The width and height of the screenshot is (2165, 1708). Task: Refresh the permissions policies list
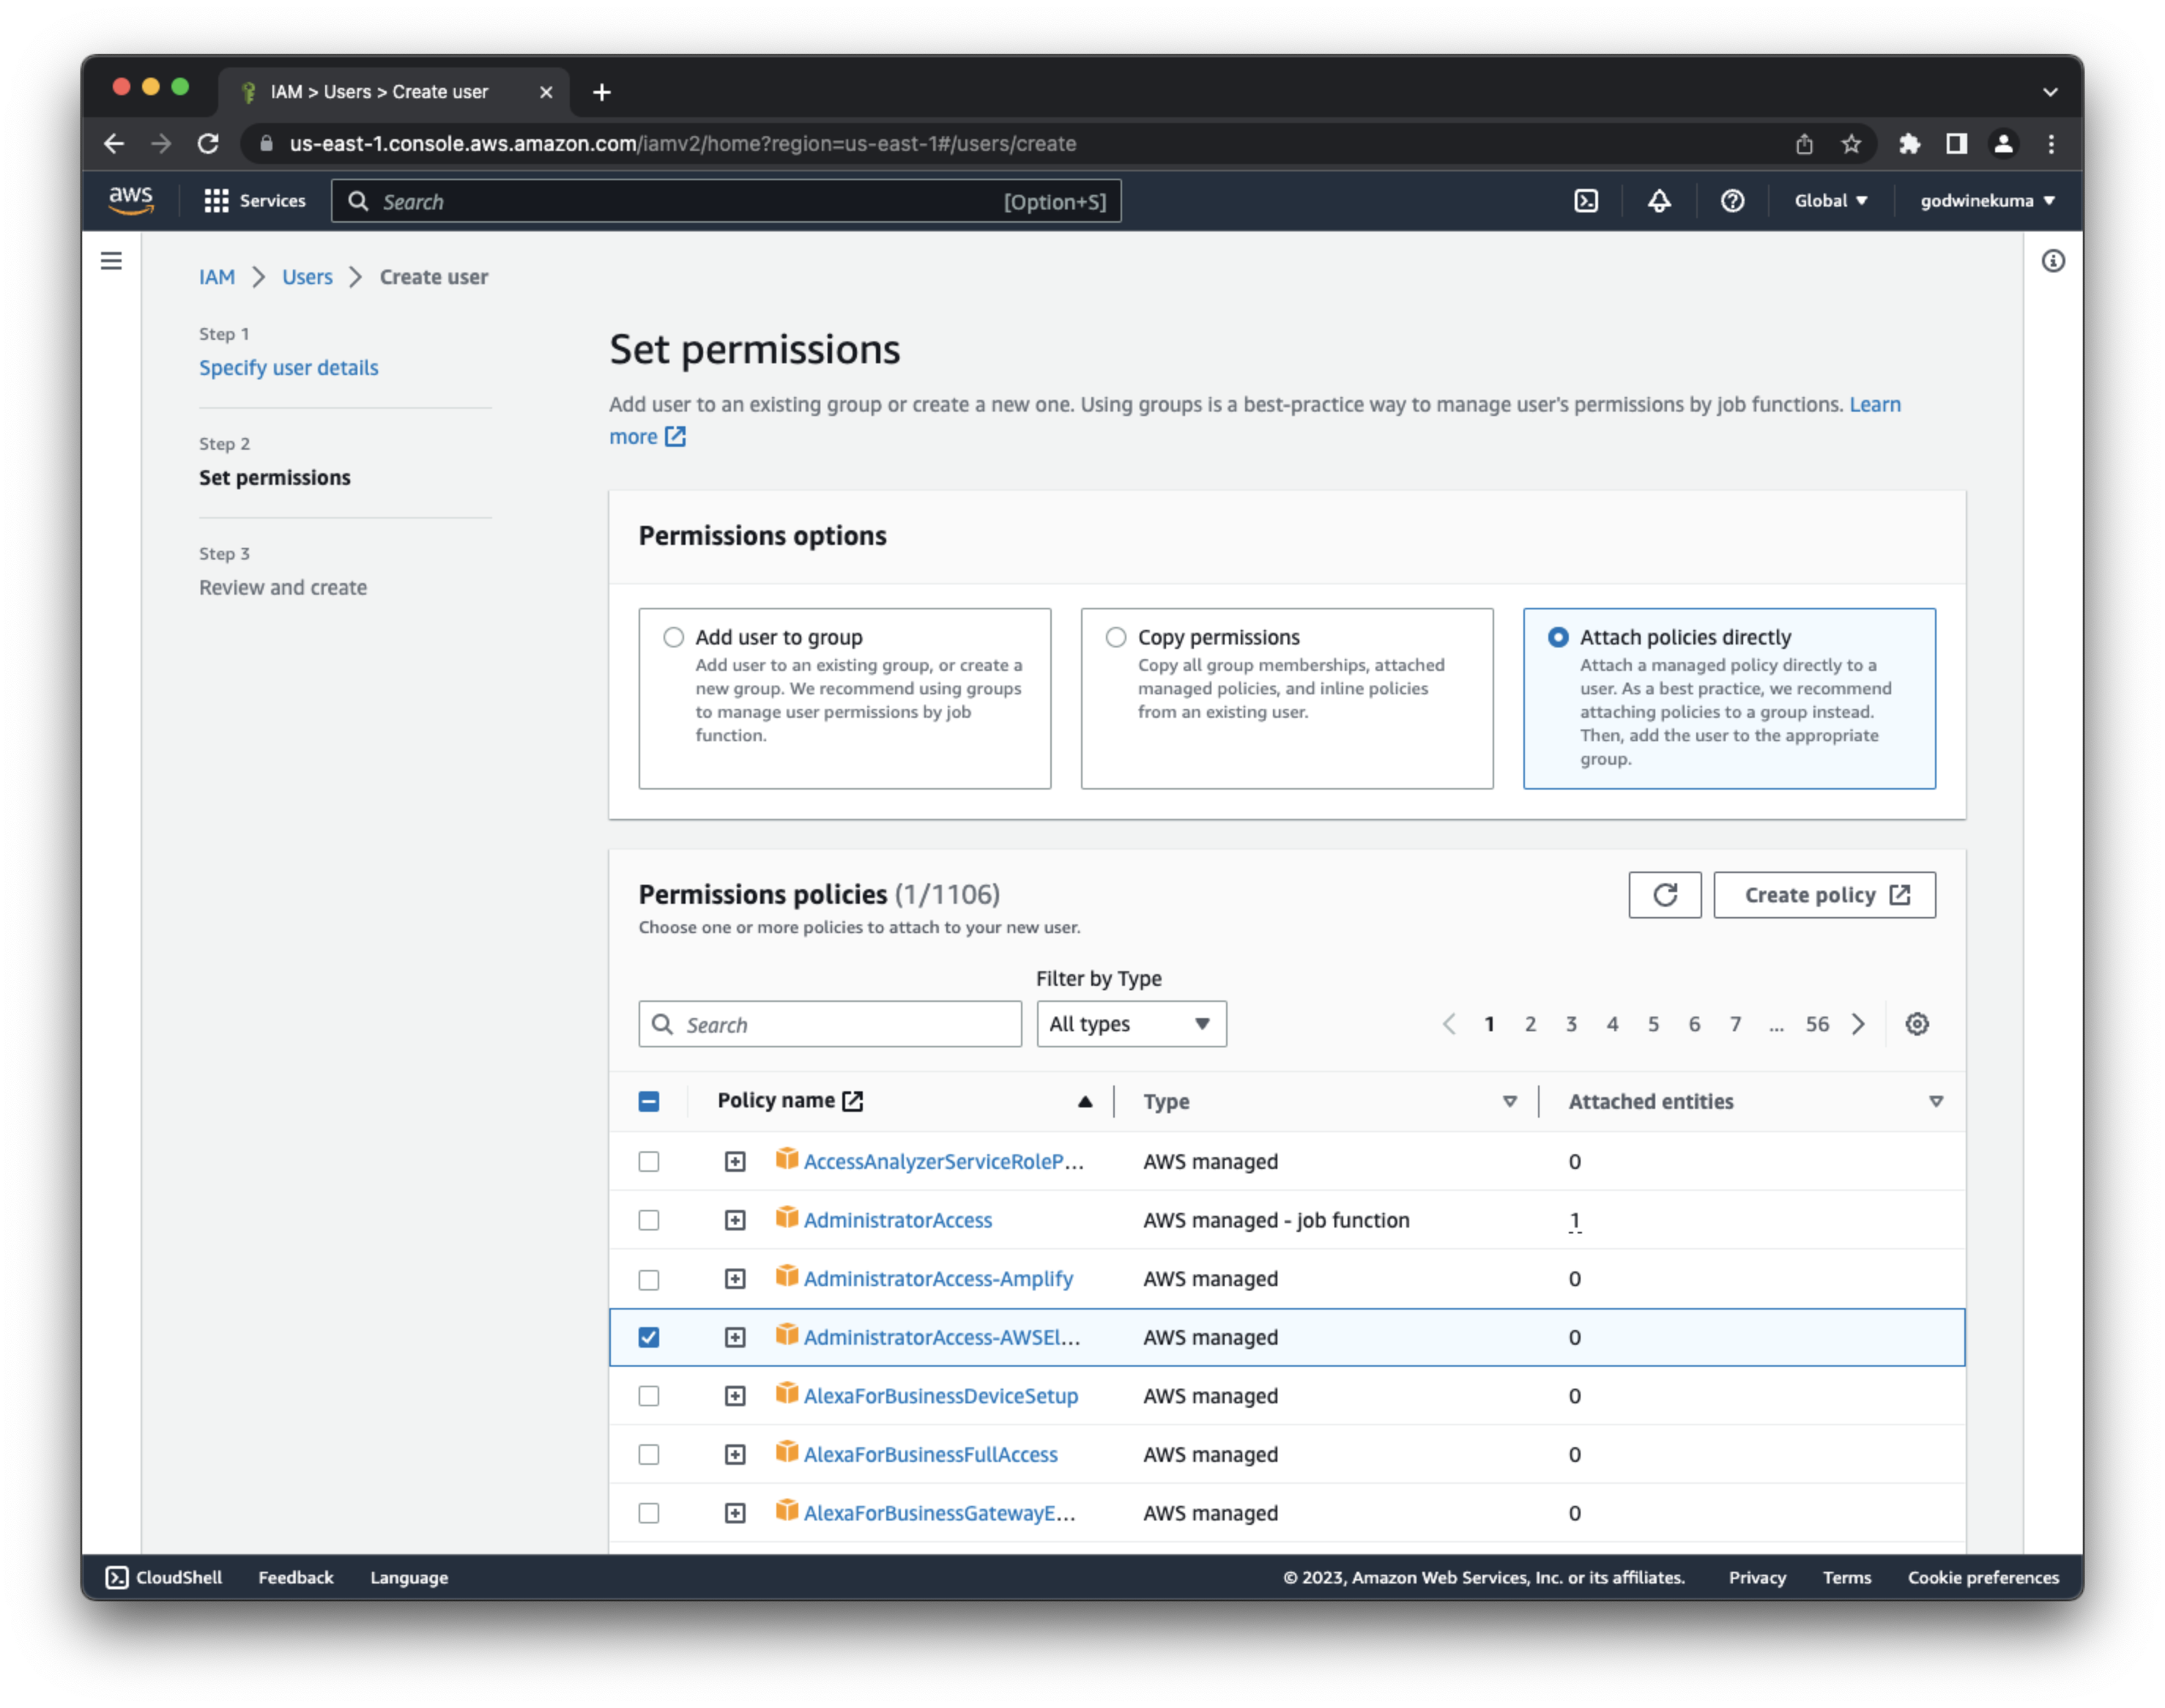coord(1664,895)
